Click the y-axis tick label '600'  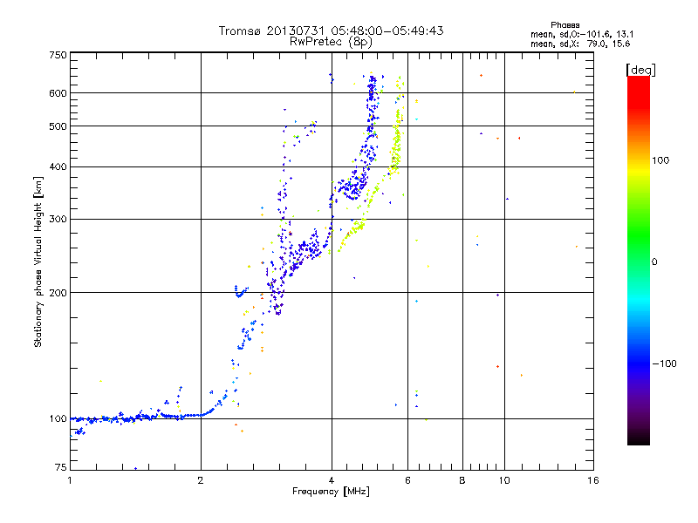(58, 93)
